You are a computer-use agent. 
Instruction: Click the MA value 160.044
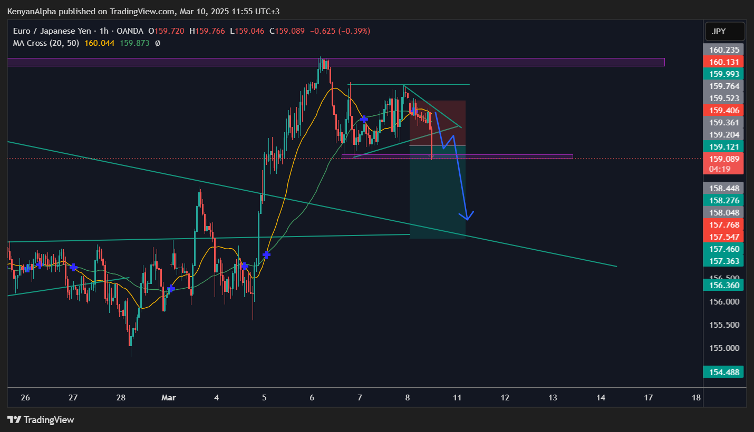point(99,43)
